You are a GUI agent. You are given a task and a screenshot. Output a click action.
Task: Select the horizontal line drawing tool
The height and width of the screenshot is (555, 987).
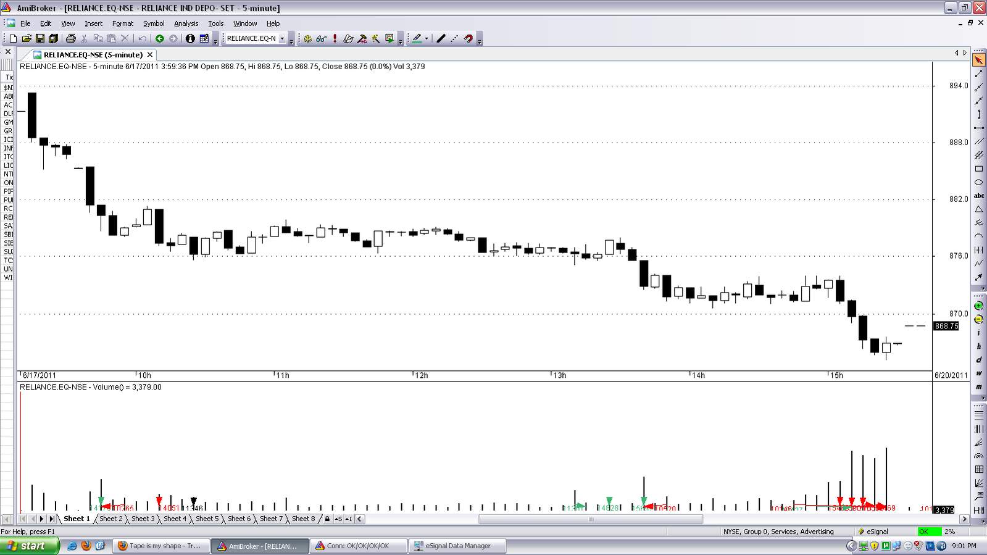(979, 128)
